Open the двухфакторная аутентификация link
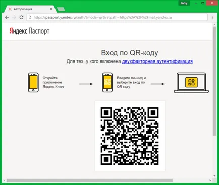 tap(157, 61)
